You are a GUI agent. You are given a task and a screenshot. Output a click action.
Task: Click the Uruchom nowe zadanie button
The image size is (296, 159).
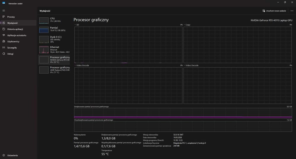click(274, 11)
